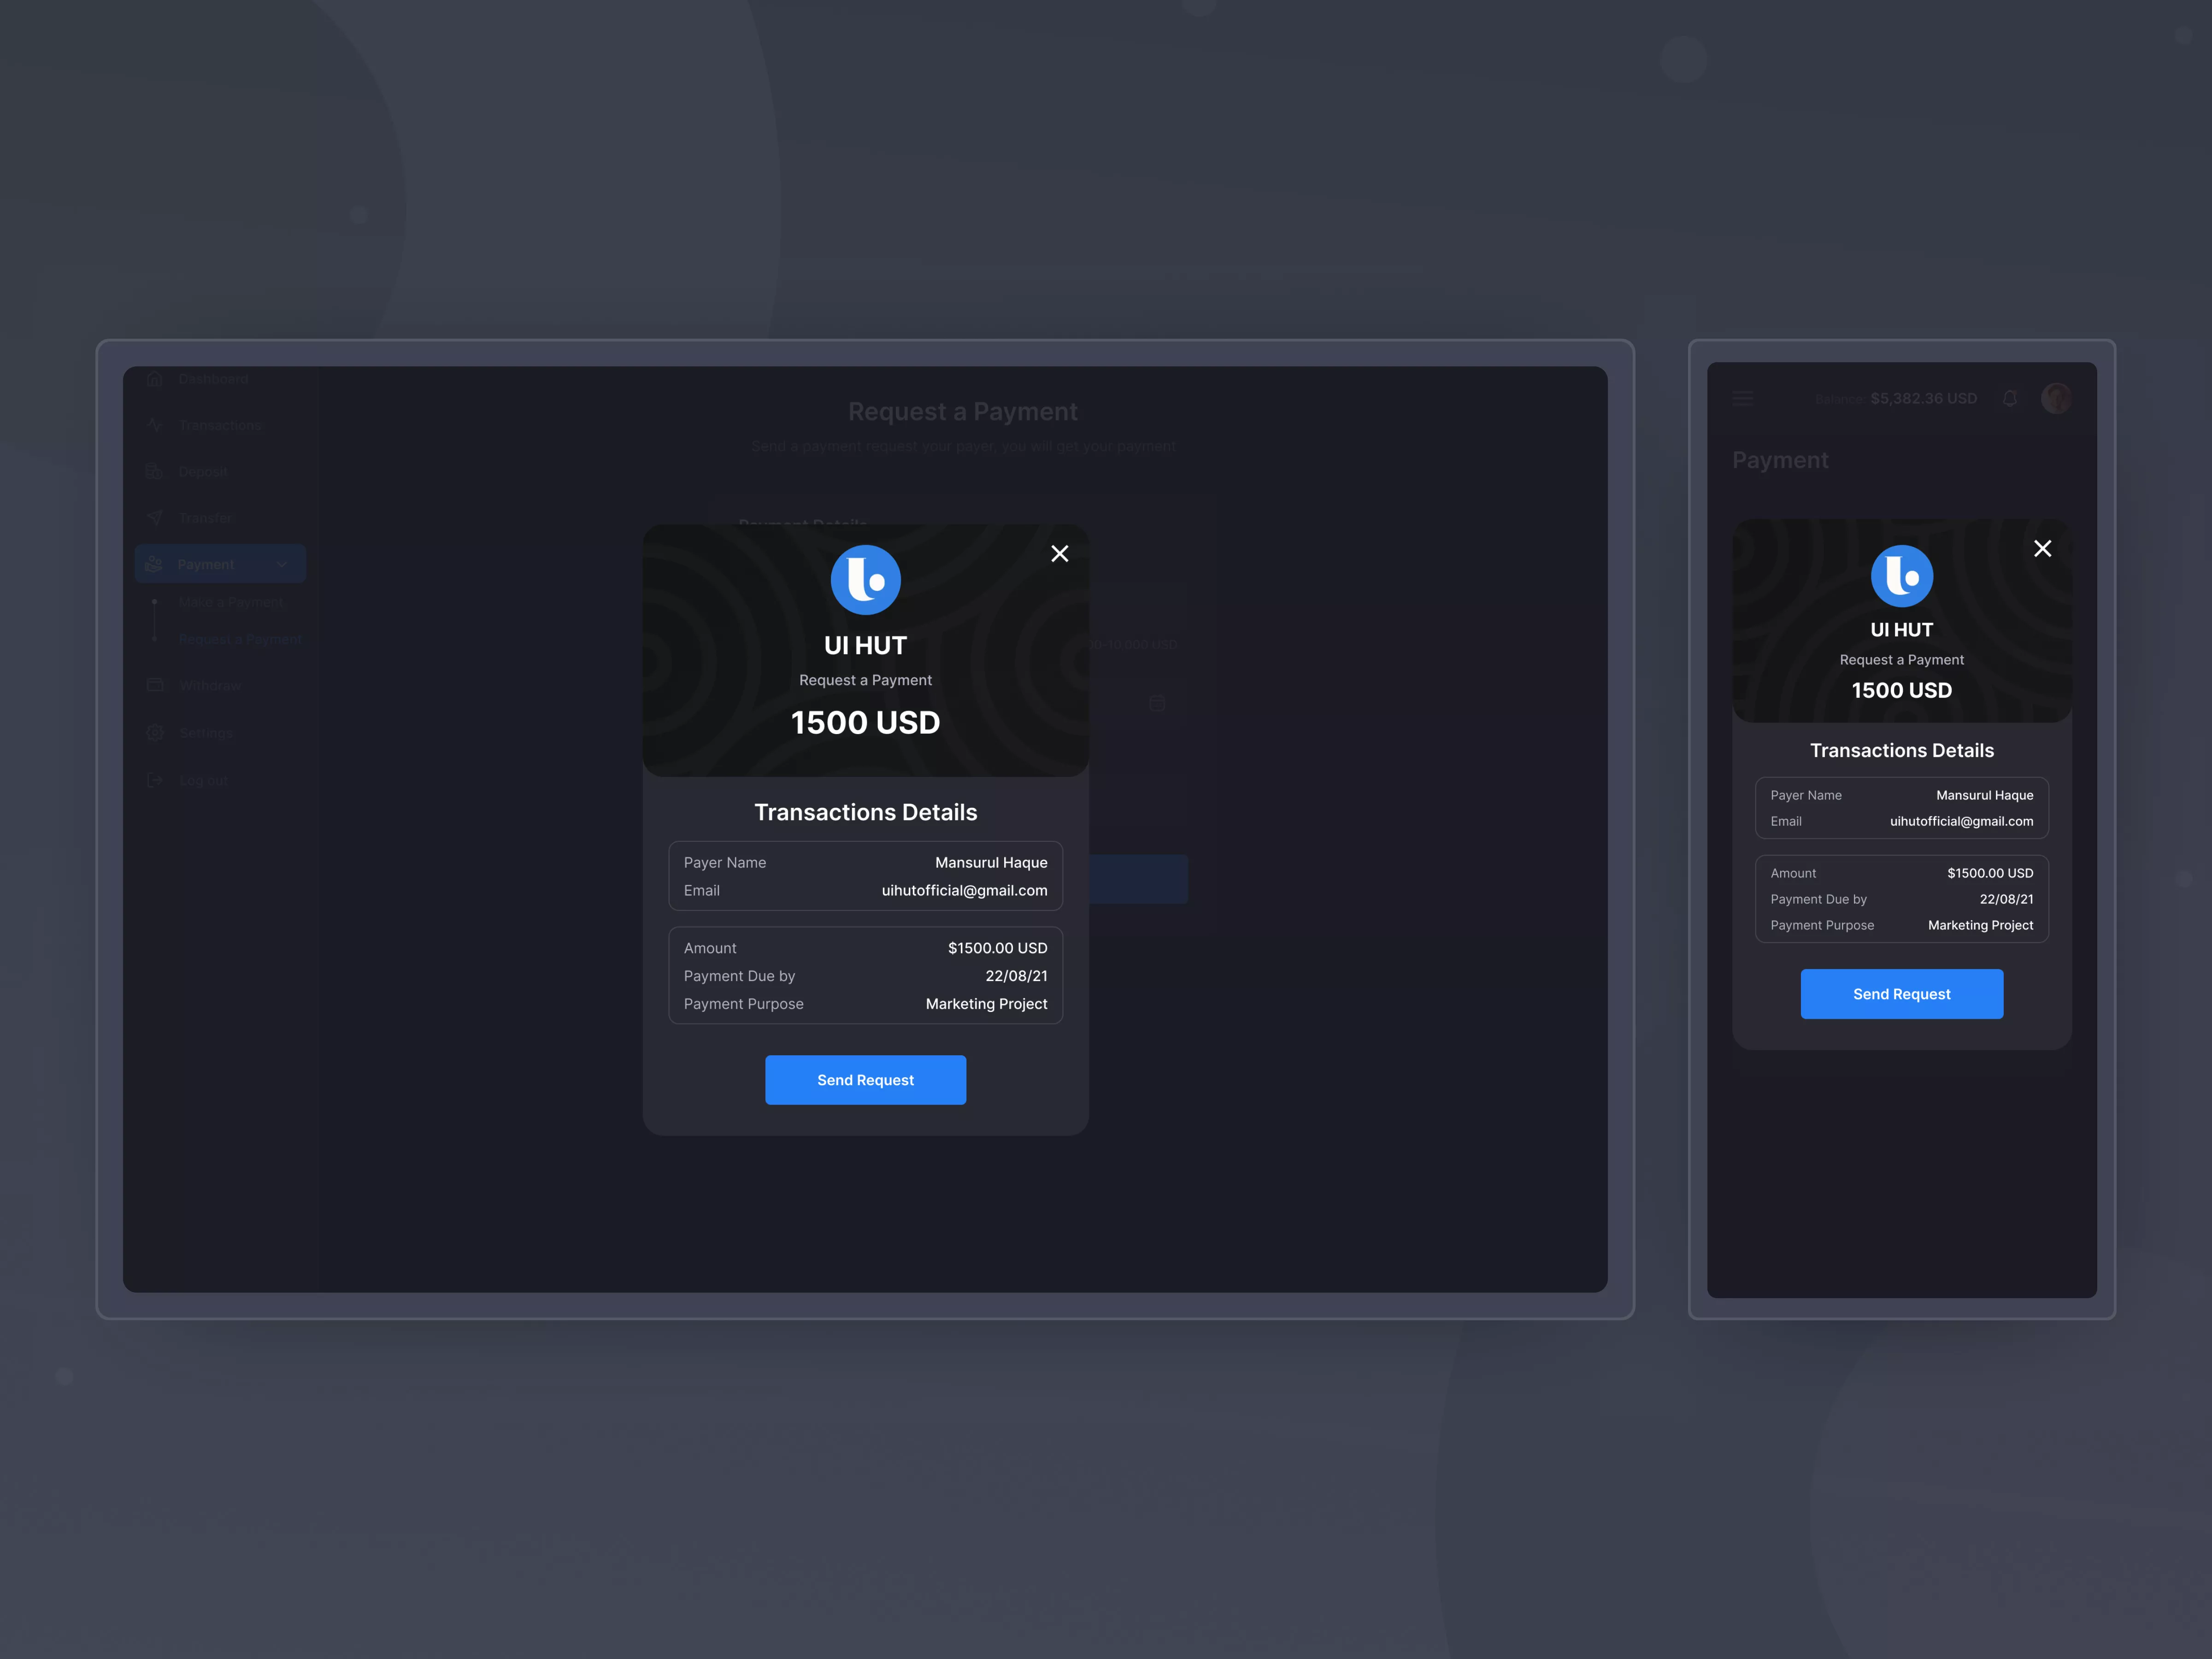Click Payer Name label in desktop modal
Screen dimensions: 2212x1659
point(725,862)
